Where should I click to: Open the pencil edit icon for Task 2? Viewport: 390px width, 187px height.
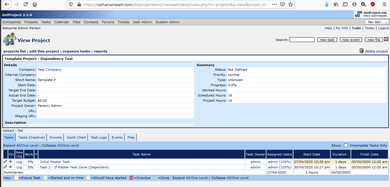click(x=5, y=167)
